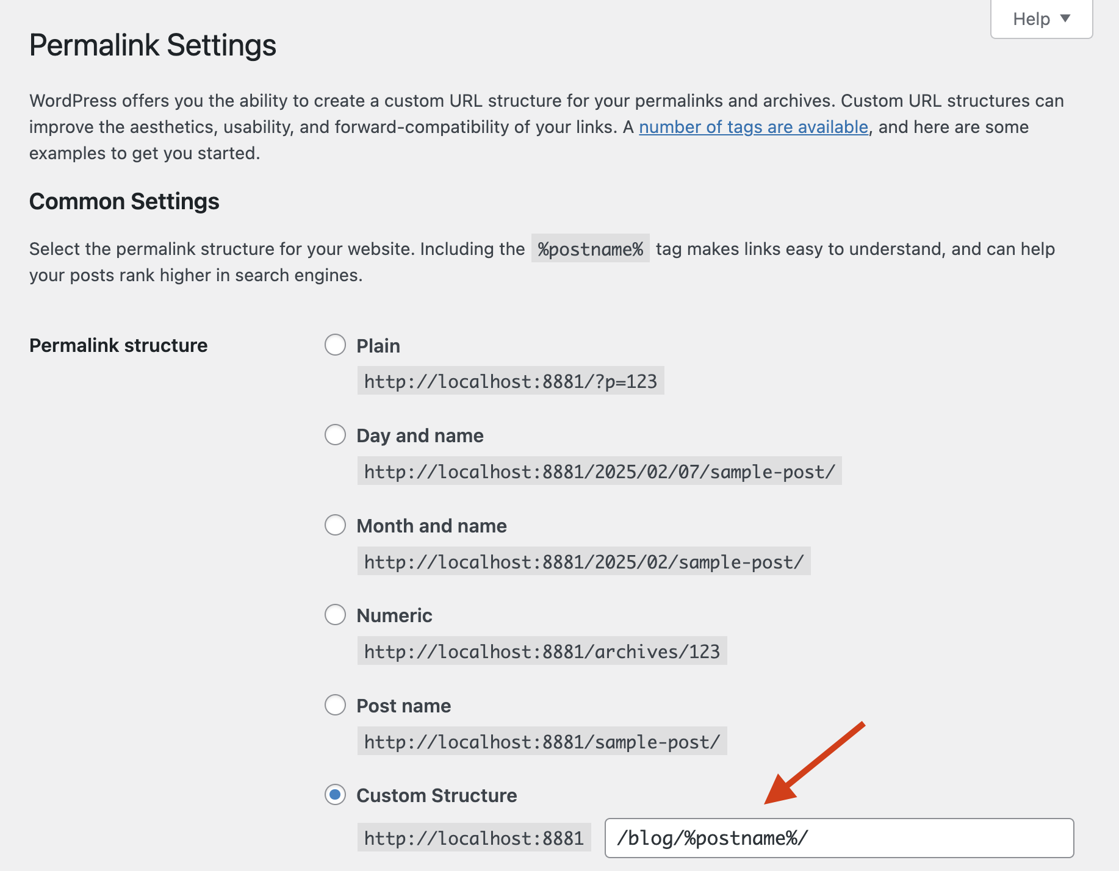
Task: Choose the Month and name radio button
Action: pos(335,525)
